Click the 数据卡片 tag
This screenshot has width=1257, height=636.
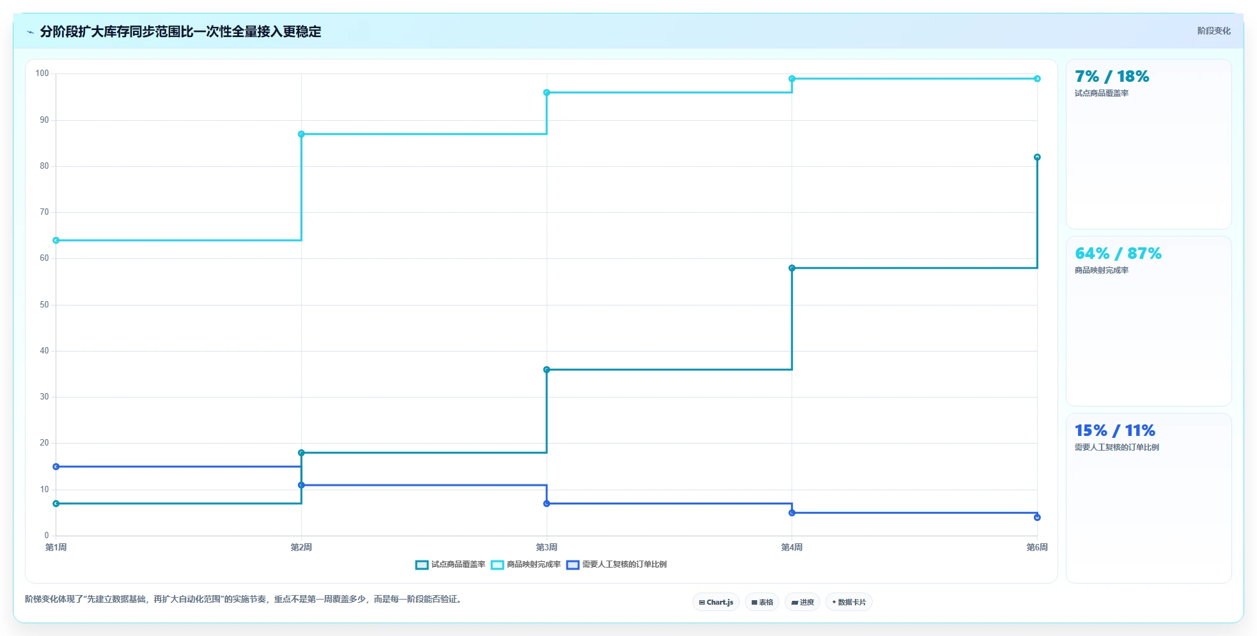(x=849, y=602)
